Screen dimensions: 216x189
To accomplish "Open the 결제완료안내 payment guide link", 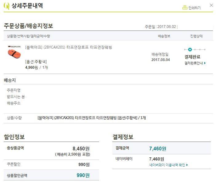I will (x=194, y=63).
